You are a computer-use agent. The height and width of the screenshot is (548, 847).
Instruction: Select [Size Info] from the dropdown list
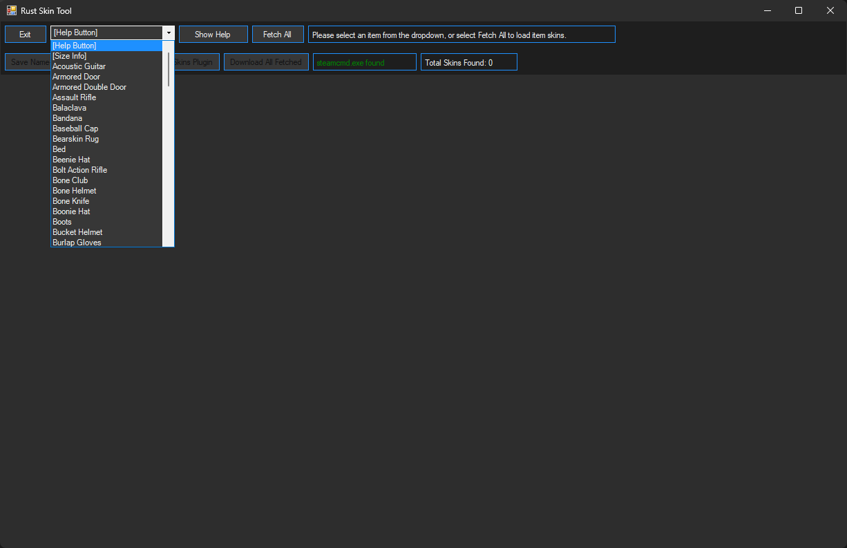click(70, 56)
